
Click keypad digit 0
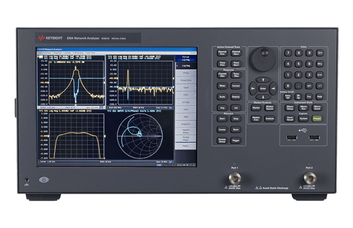pyautogui.click(x=288, y=86)
